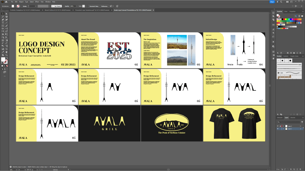Screen dimensions: 305x171
Task: Switch Swatches to thumbnail view
Action: point(302,16)
